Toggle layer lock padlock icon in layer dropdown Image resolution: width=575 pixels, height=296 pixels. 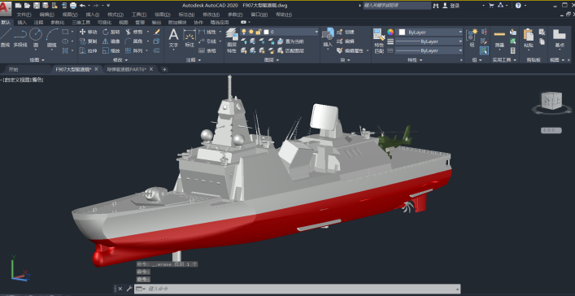click(x=259, y=32)
